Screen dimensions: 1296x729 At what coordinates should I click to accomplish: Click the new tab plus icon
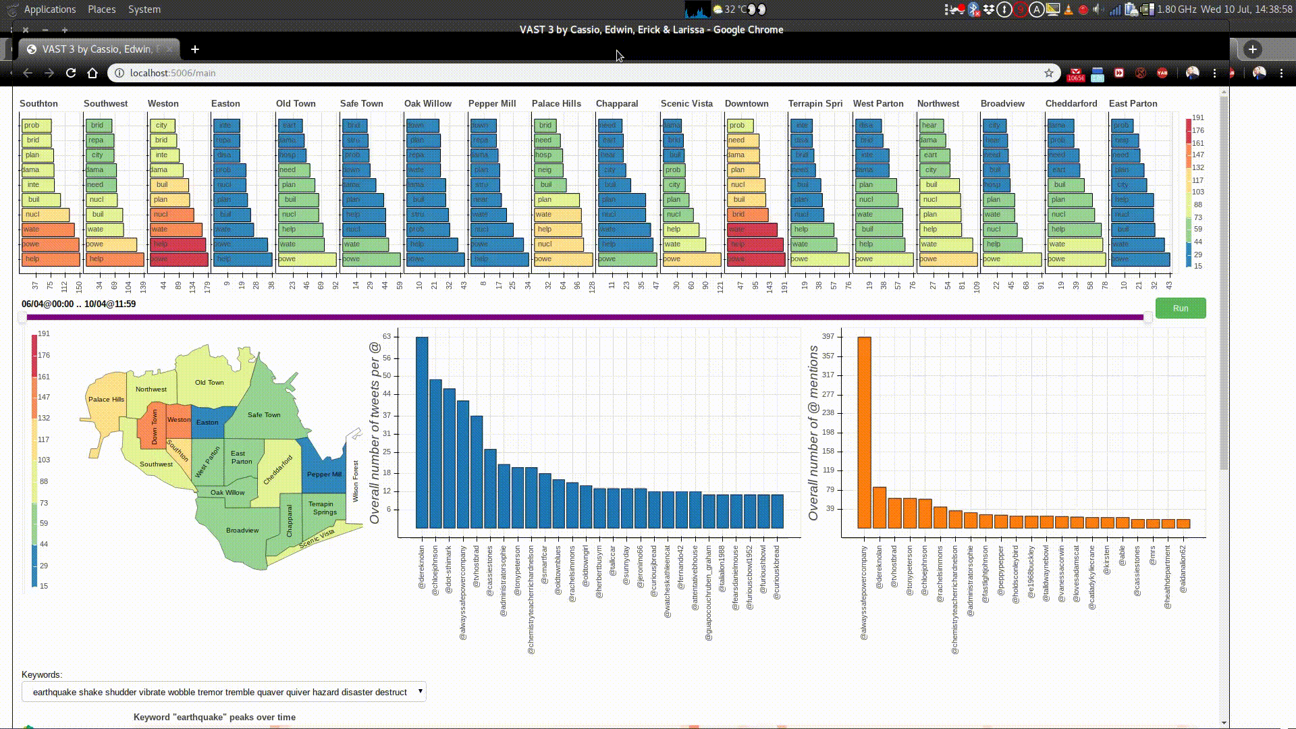point(195,49)
